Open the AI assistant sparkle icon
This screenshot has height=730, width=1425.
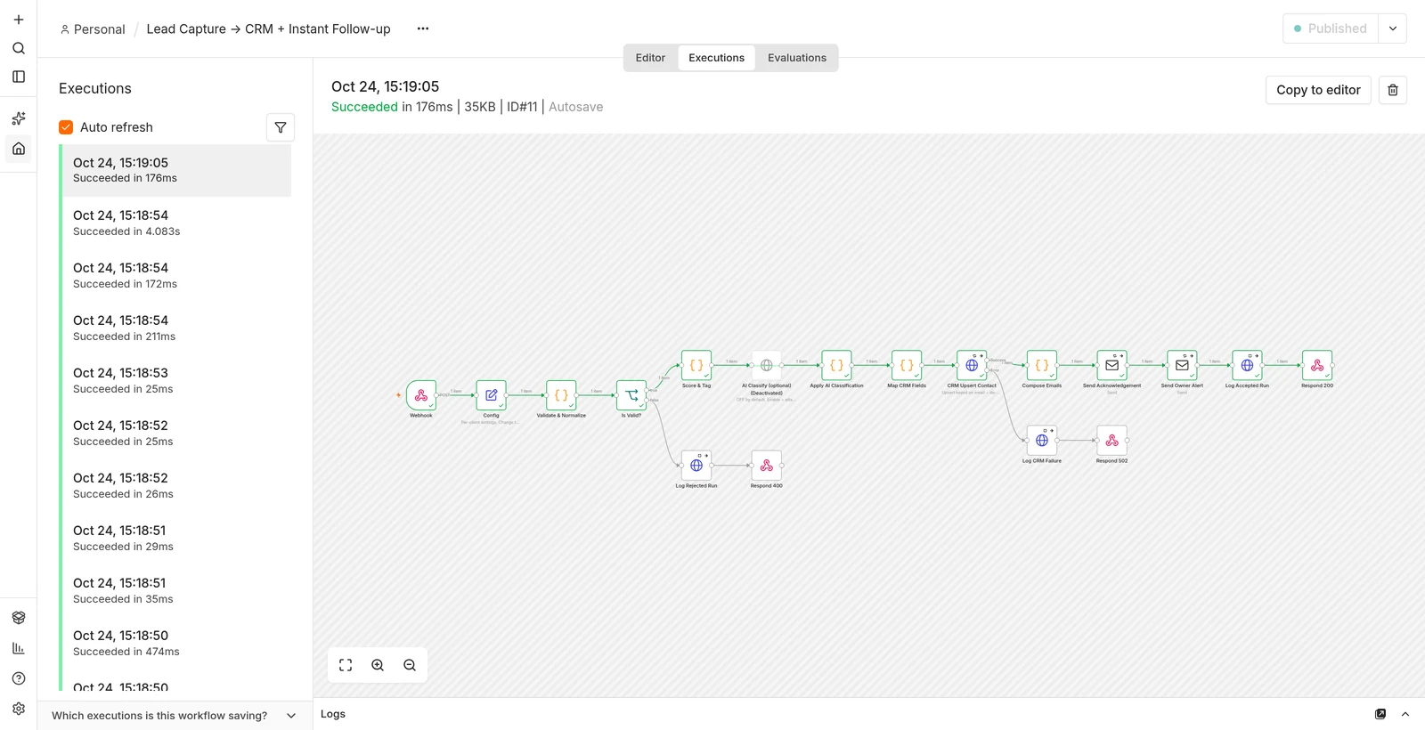(x=19, y=118)
